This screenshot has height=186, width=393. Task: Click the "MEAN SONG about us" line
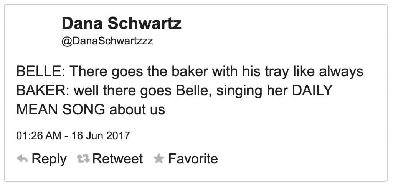(x=91, y=110)
